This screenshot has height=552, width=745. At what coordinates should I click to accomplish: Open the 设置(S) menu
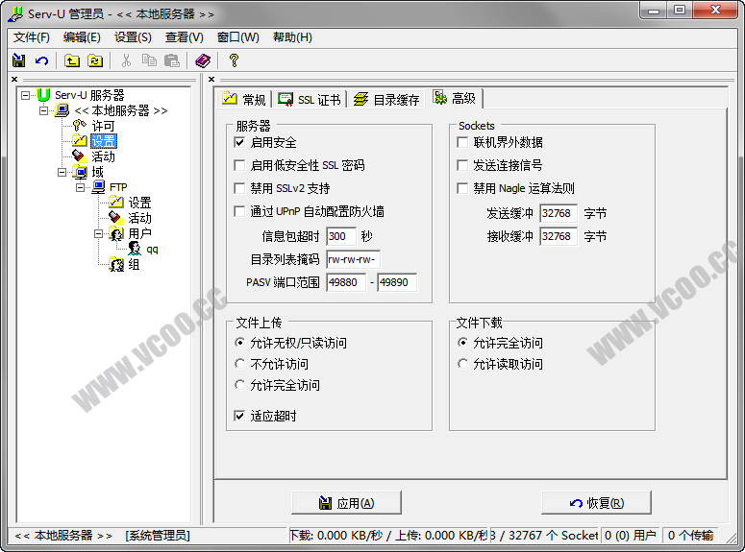(133, 37)
